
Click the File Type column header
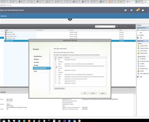click(x=85, y=58)
